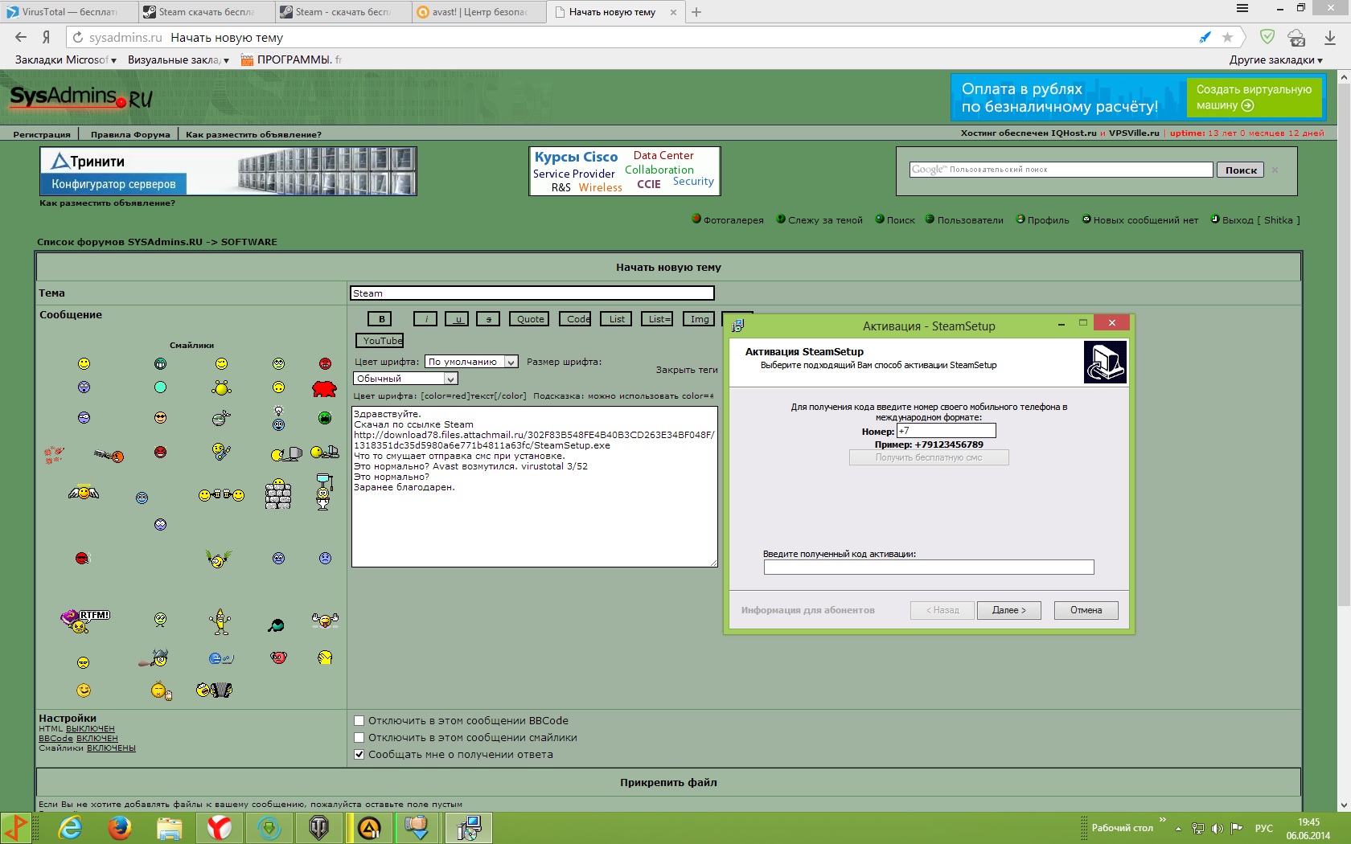Open the font size 'Обычный' dropdown
The image size is (1351, 844).
(405, 379)
